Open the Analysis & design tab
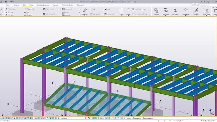Image resolution: width=217 pixels, height=122 pixels. [67, 5]
